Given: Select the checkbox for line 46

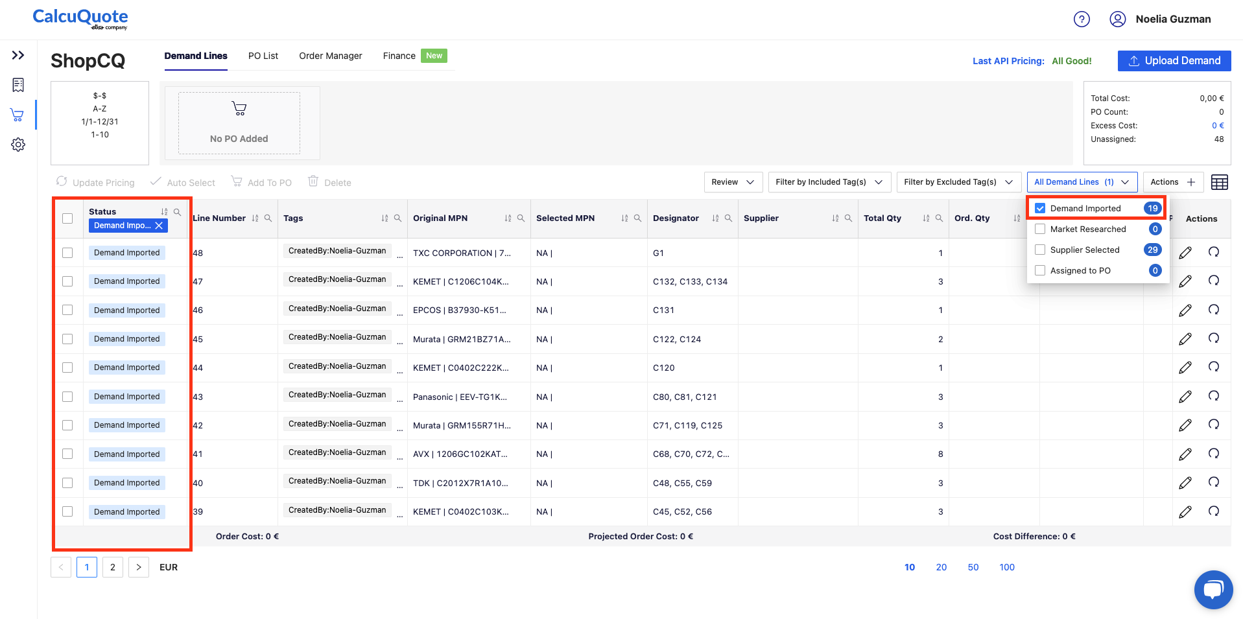Looking at the screenshot, I should point(67,310).
